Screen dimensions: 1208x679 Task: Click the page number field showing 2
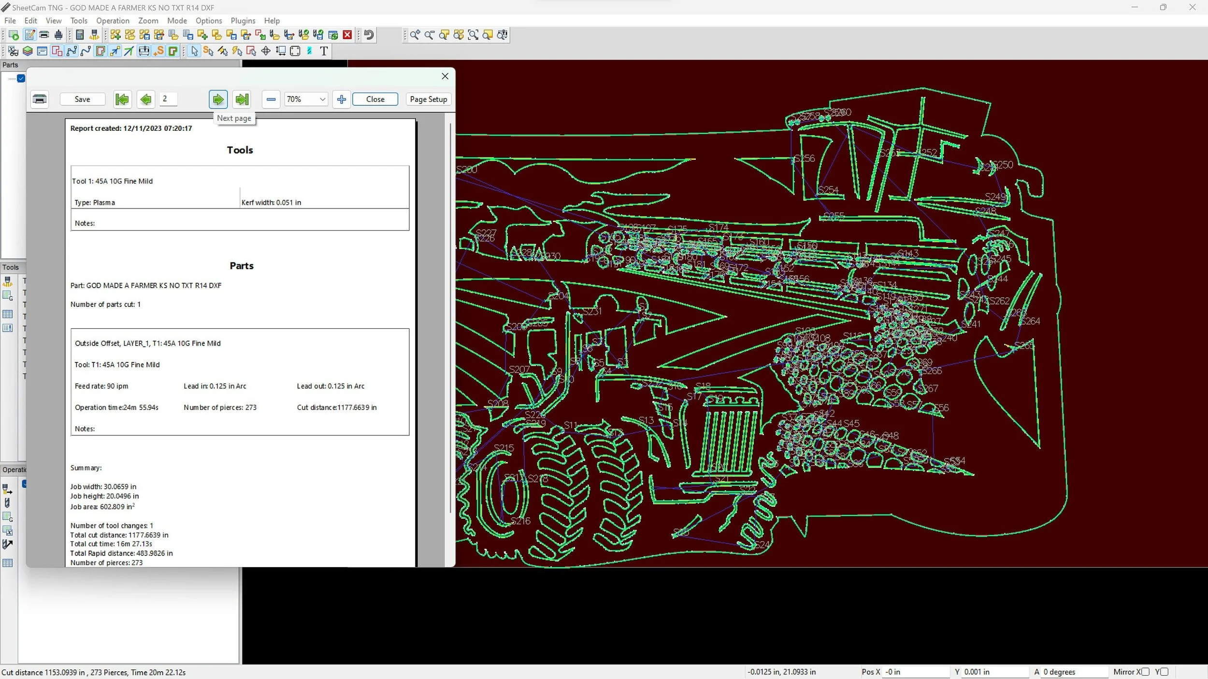169,99
